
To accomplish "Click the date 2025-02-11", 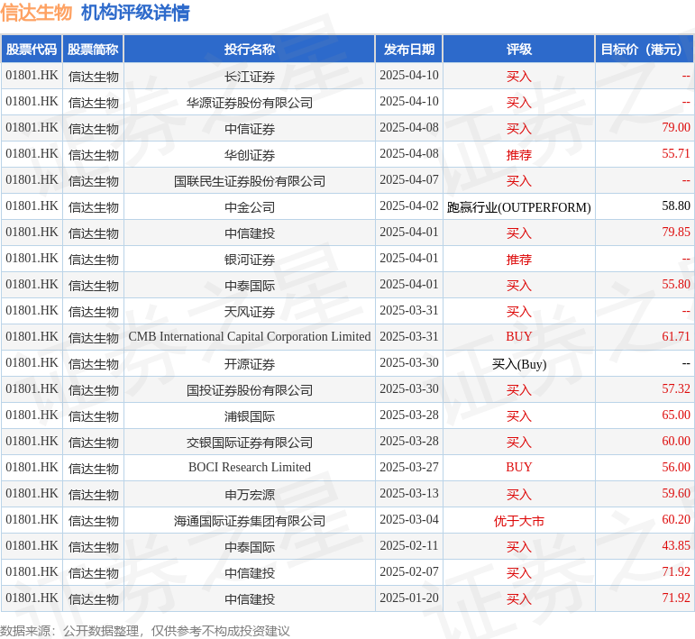I will [409, 546].
